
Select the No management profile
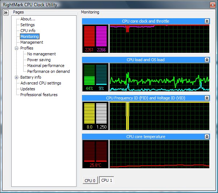point(41,54)
